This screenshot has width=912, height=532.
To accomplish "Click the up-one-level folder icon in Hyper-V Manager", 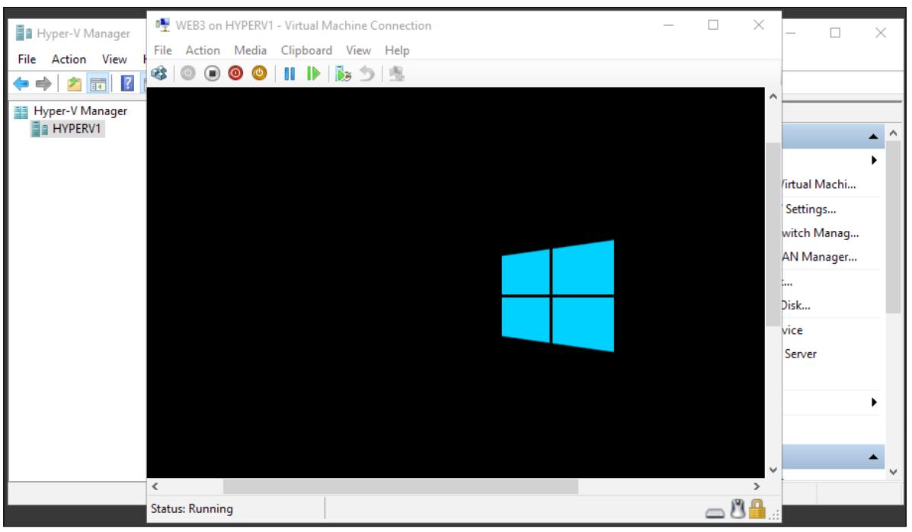I will coord(74,84).
